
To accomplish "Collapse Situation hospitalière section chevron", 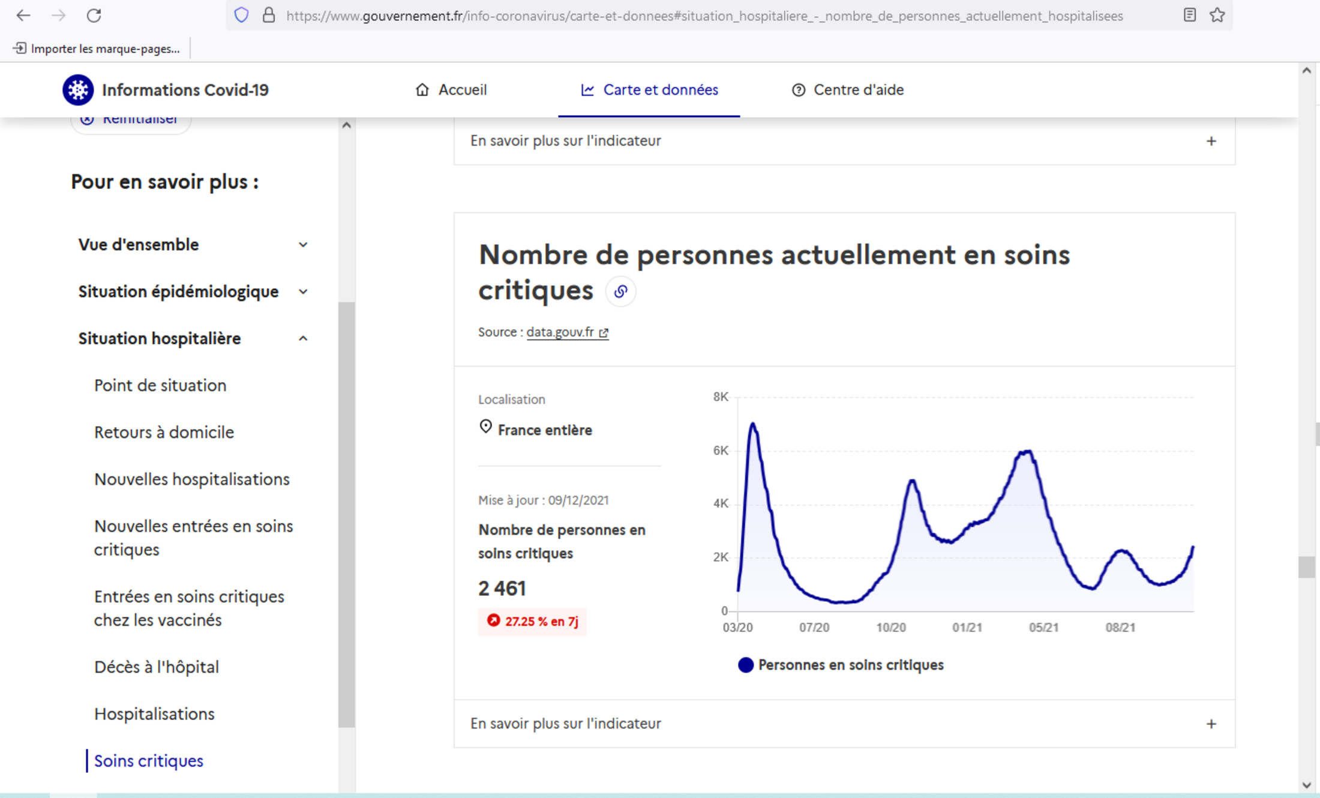I will 303,338.
